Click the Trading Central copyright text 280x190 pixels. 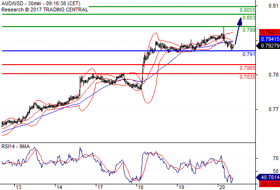pos(45,9)
